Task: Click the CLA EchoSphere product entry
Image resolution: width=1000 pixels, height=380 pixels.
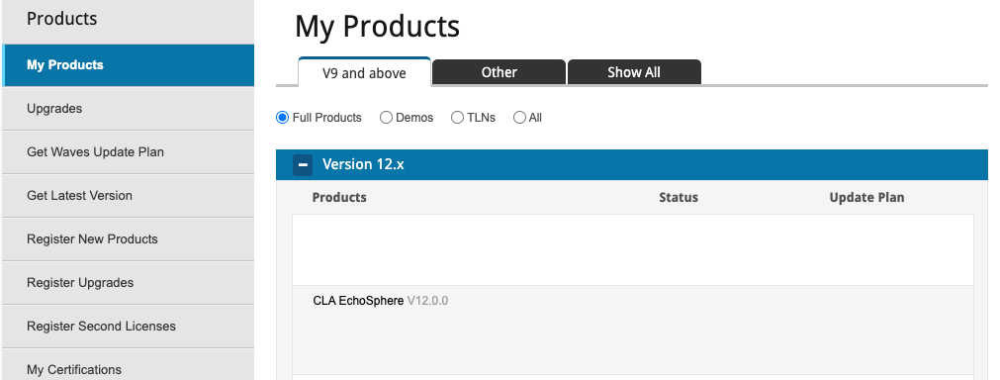Action: click(x=358, y=300)
